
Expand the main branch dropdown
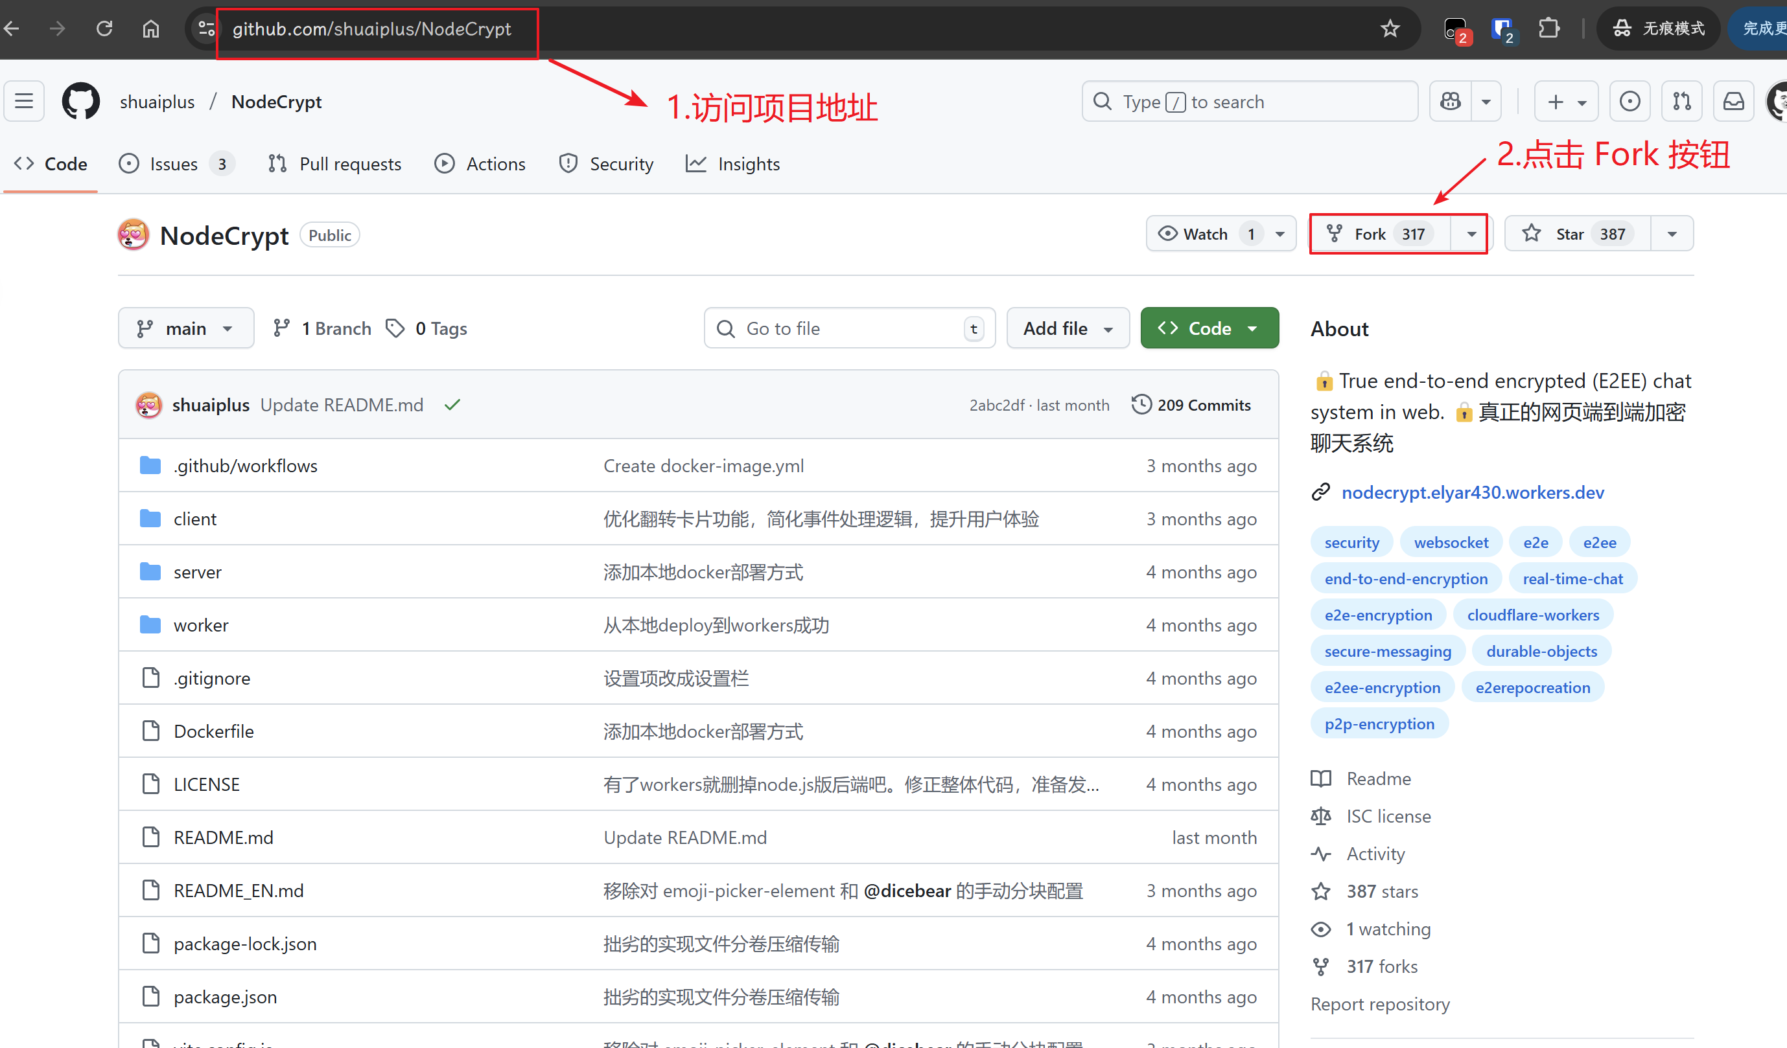[186, 328]
